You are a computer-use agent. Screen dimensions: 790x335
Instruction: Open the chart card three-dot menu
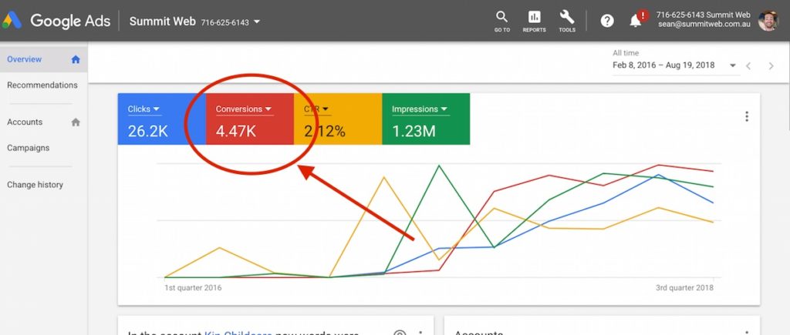747,116
